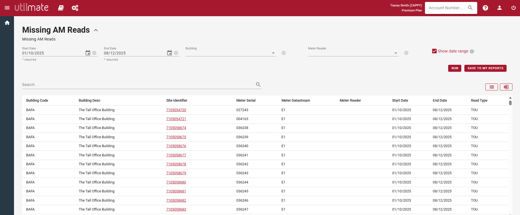The width and height of the screenshot is (520, 215).
Task: Sort by Site Identifier column
Action: [177, 101]
